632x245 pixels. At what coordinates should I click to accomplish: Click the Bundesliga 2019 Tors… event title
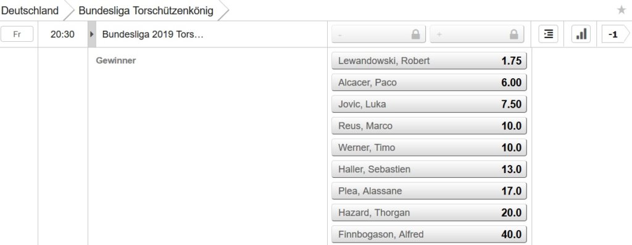(x=153, y=34)
